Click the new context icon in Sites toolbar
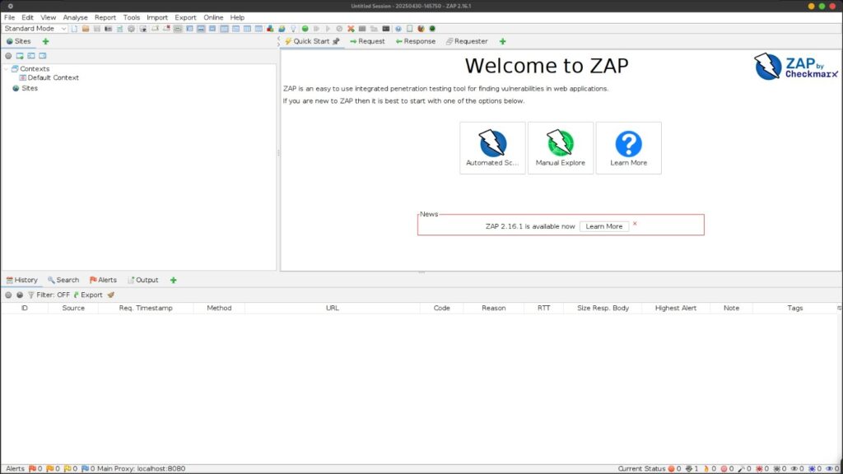The image size is (843, 474). coord(20,56)
